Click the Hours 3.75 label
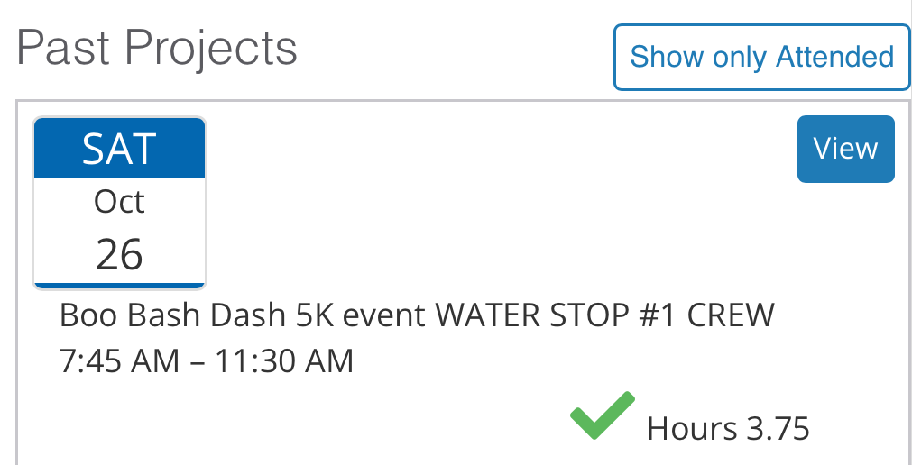The width and height of the screenshot is (912, 465). point(728,428)
